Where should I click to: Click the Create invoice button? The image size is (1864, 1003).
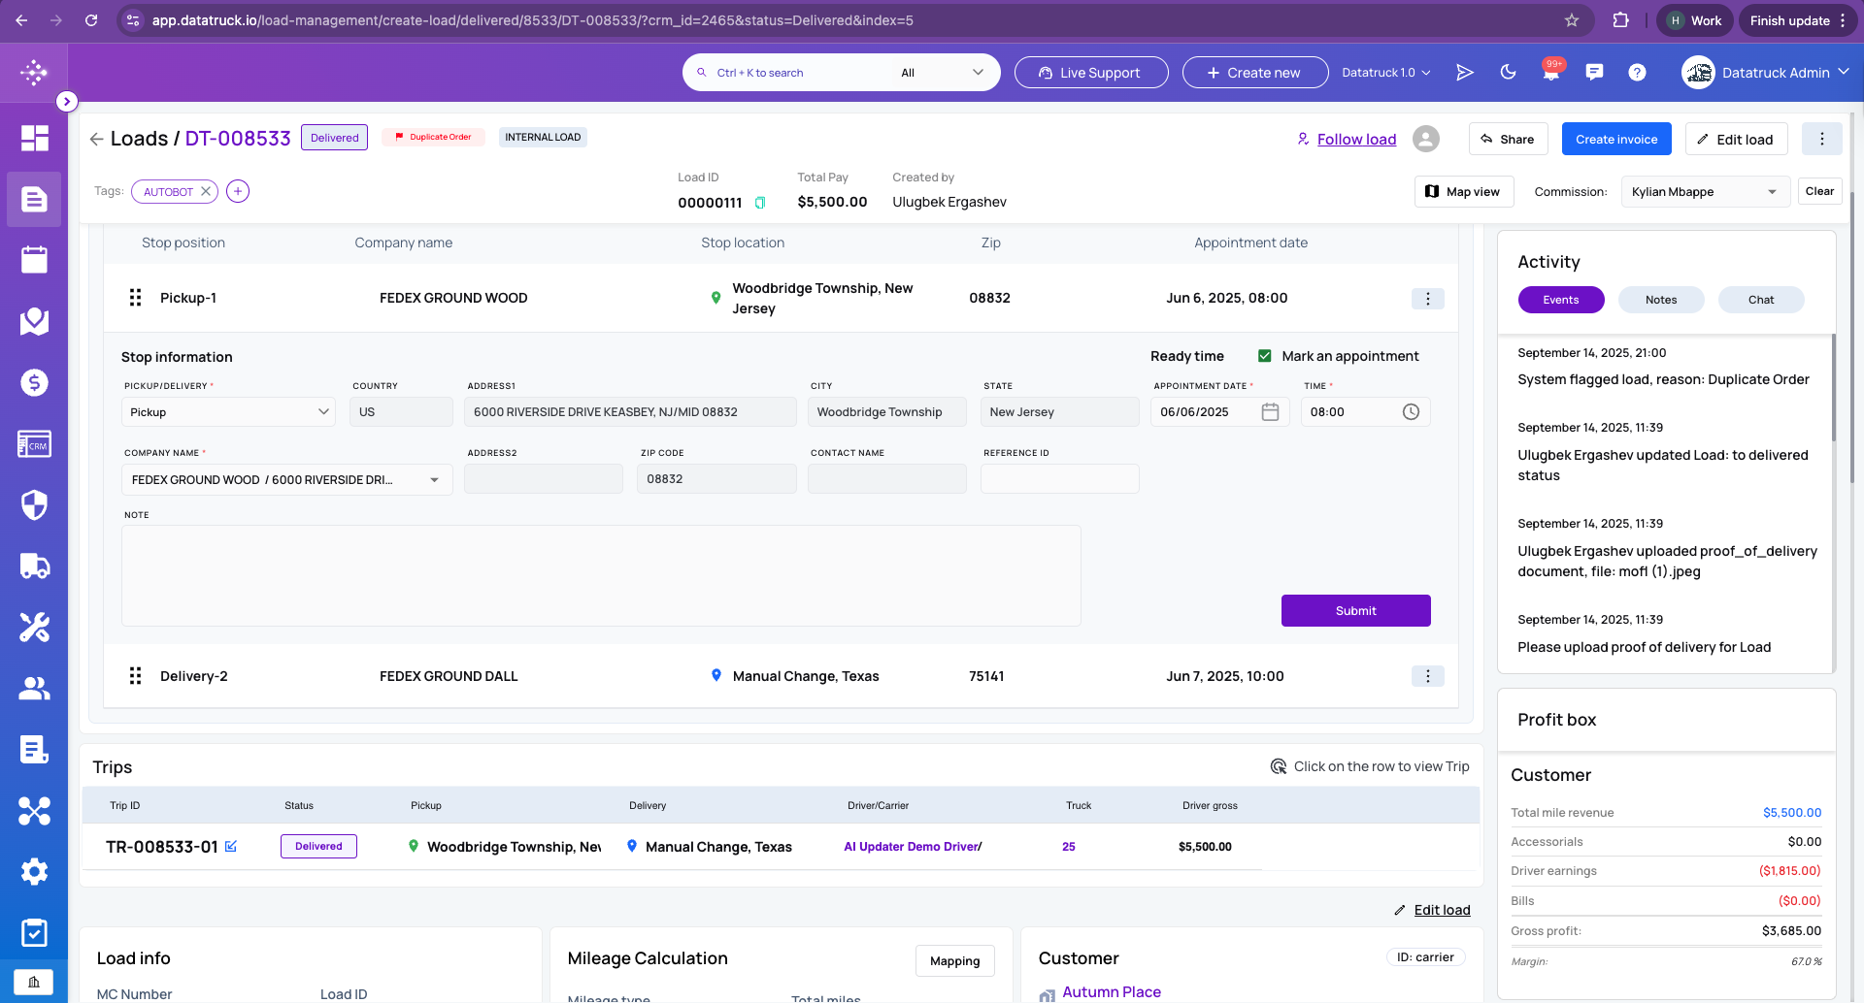[x=1616, y=139]
